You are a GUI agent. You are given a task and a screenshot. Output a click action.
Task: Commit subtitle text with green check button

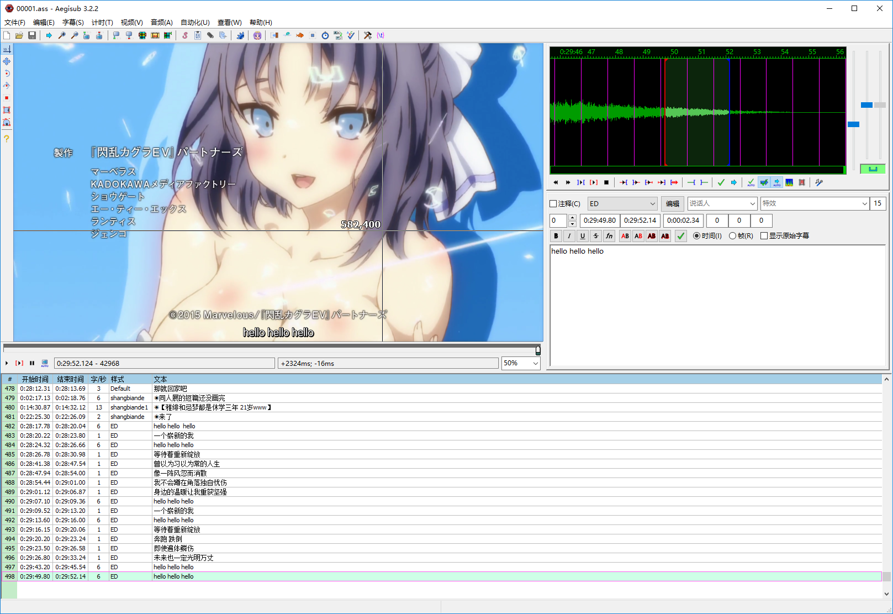(681, 236)
